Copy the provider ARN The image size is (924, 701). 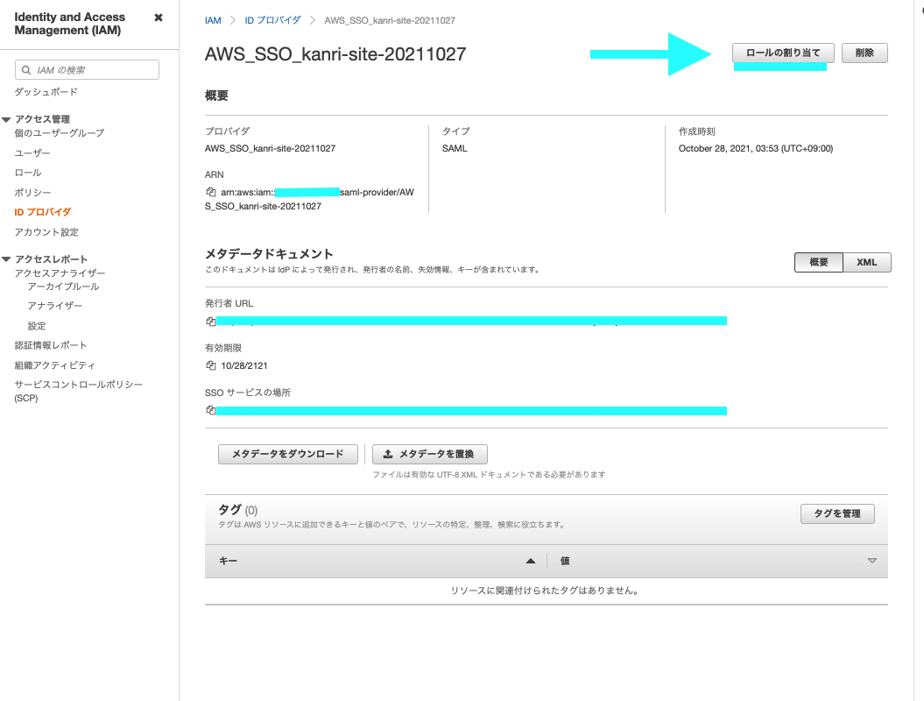[x=211, y=192]
